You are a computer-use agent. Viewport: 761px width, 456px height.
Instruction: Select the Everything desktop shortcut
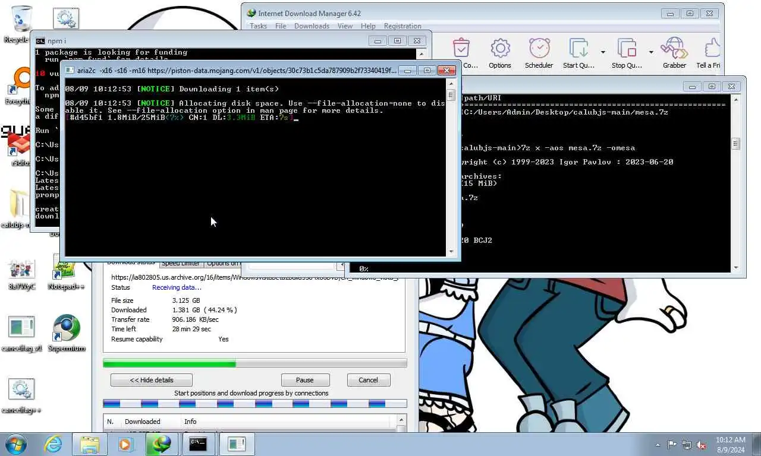click(18, 86)
